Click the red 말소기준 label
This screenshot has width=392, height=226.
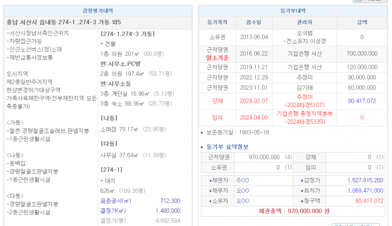(x=218, y=58)
